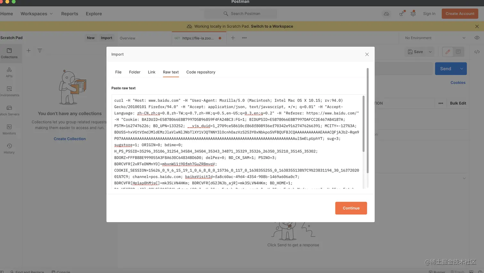Click the Search Postman field
484x273 pixels.
pyautogui.click(x=241, y=14)
